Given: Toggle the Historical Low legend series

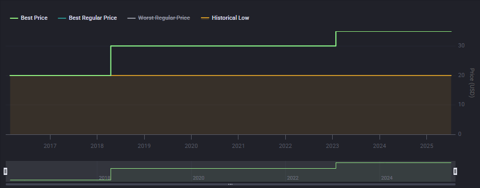Looking at the screenshot, I should [x=225, y=18].
